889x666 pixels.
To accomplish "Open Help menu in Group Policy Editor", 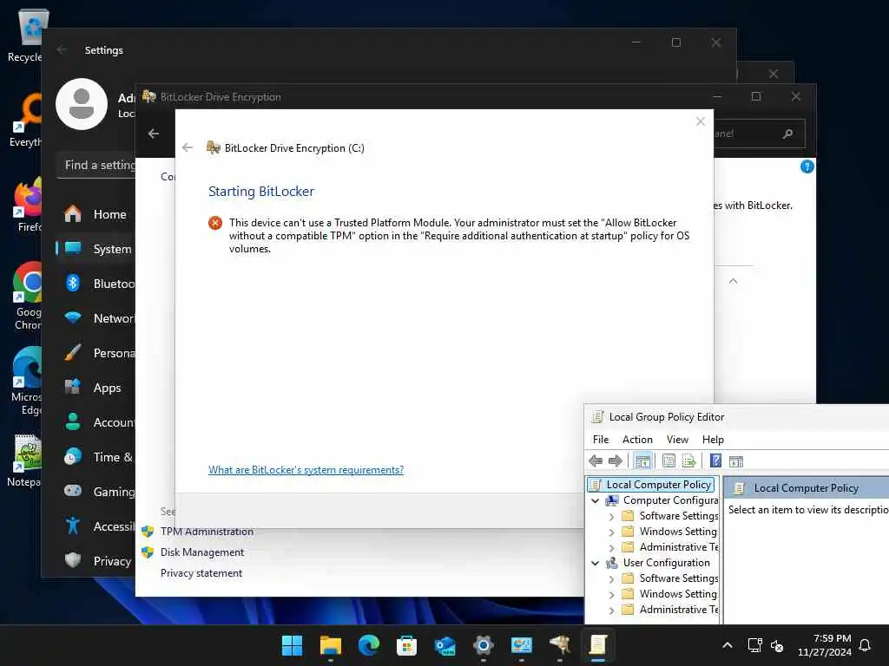I will 713,440.
